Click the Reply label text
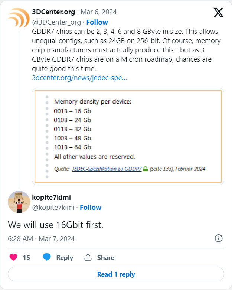The height and width of the screenshot is (290, 232). coord(65,257)
